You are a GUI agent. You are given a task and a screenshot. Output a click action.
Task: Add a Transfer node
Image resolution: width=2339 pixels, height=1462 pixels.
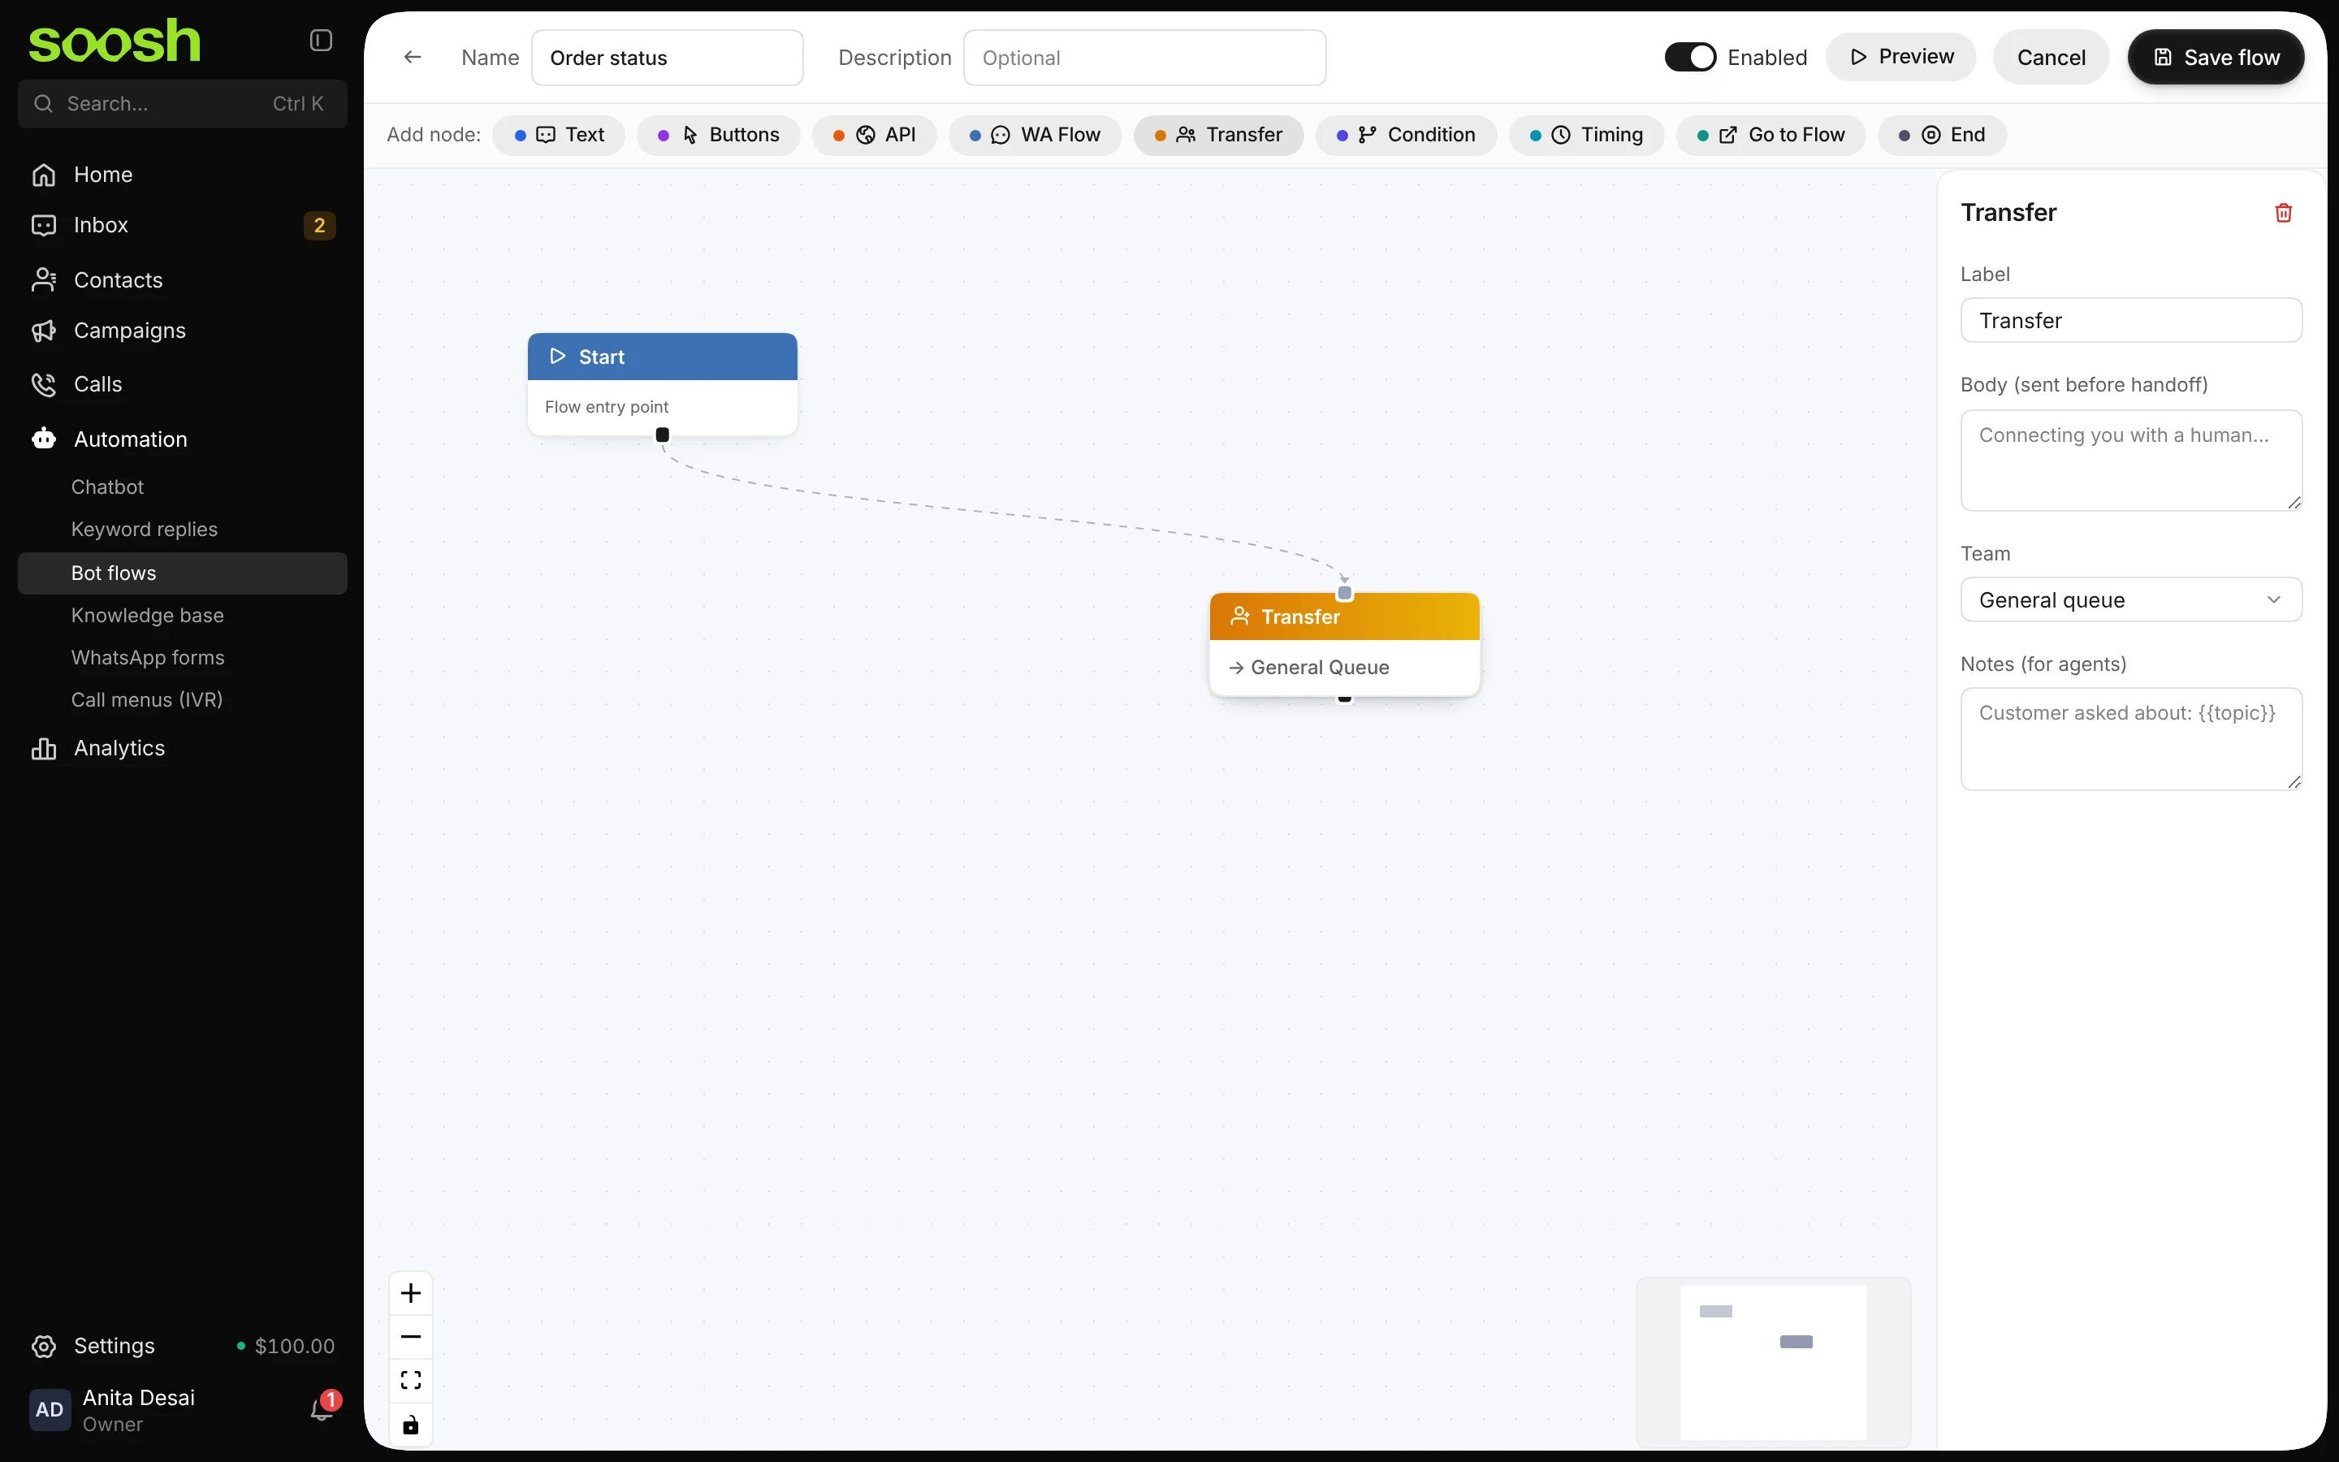click(x=1219, y=134)
